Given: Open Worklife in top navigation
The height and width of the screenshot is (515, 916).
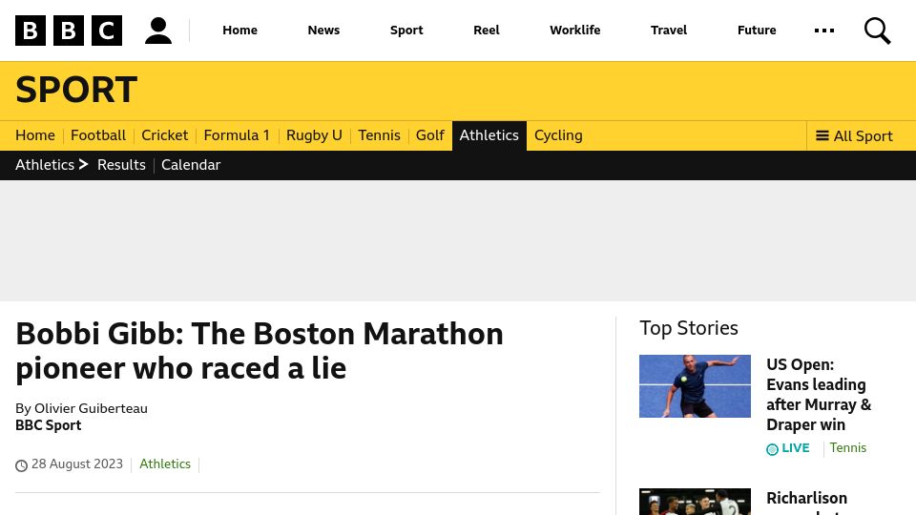Looking at the screenshot, I should [574, 31].
